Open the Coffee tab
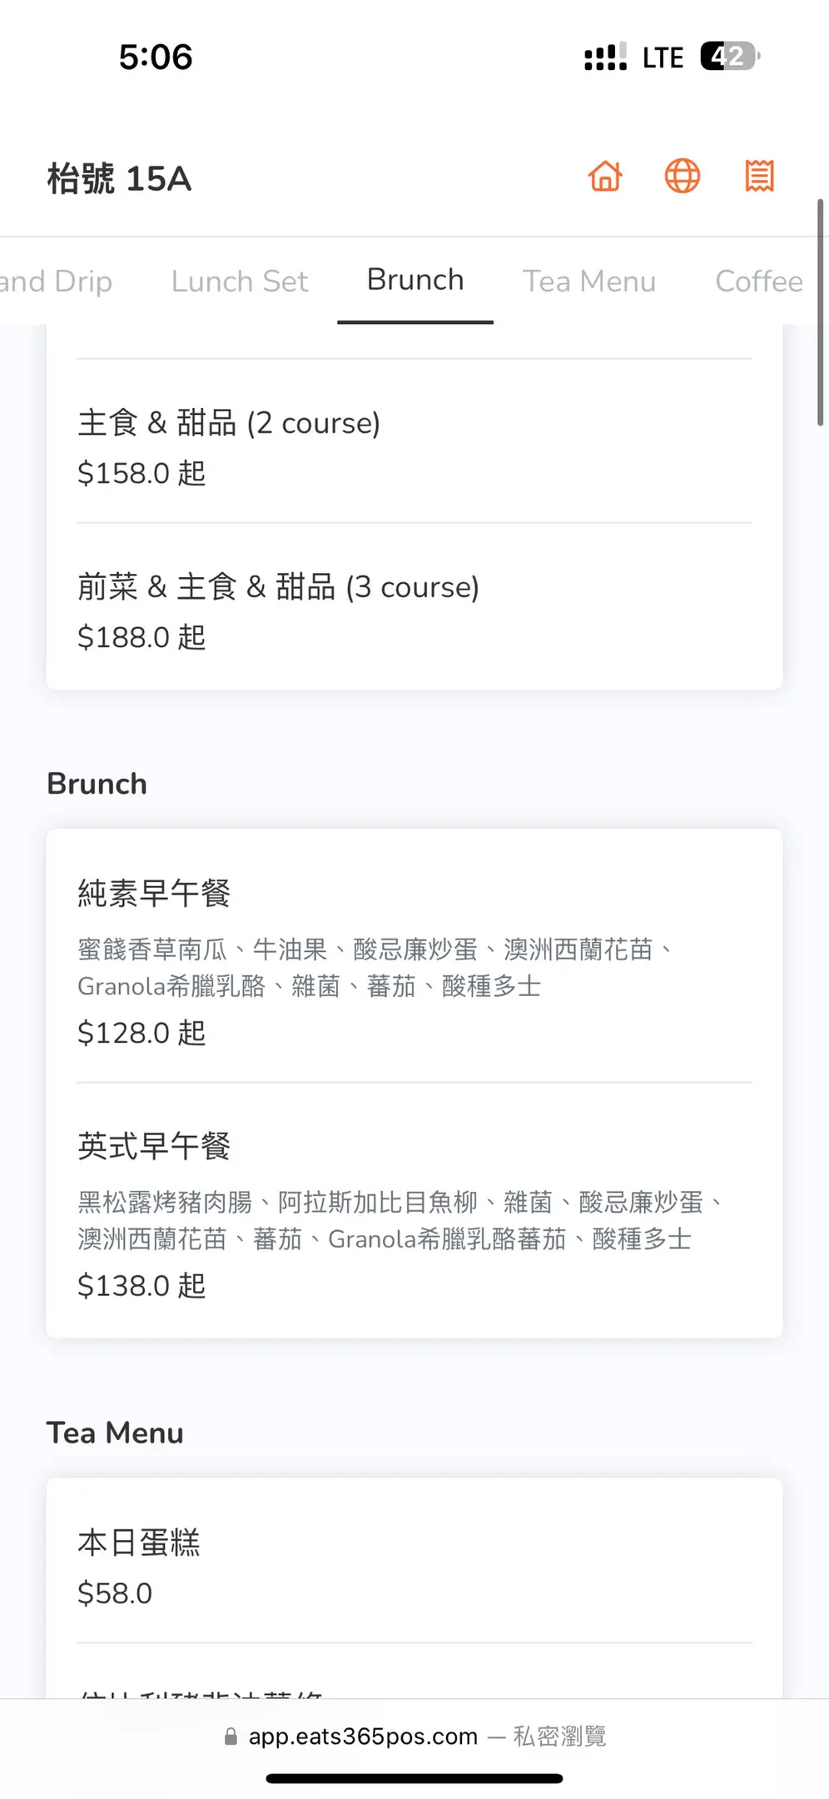The height and width of the screenshot is (1799, 829). coord(758,282)
